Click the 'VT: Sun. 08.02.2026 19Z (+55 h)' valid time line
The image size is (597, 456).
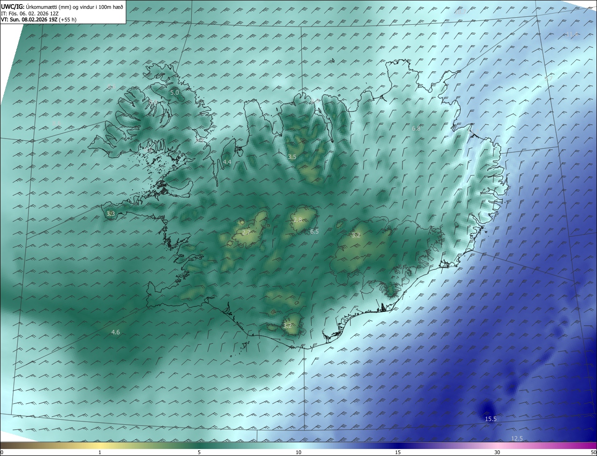pos(39,20)
